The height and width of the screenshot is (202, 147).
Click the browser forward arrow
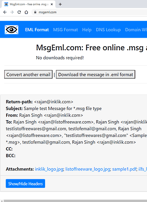point(12,12)
